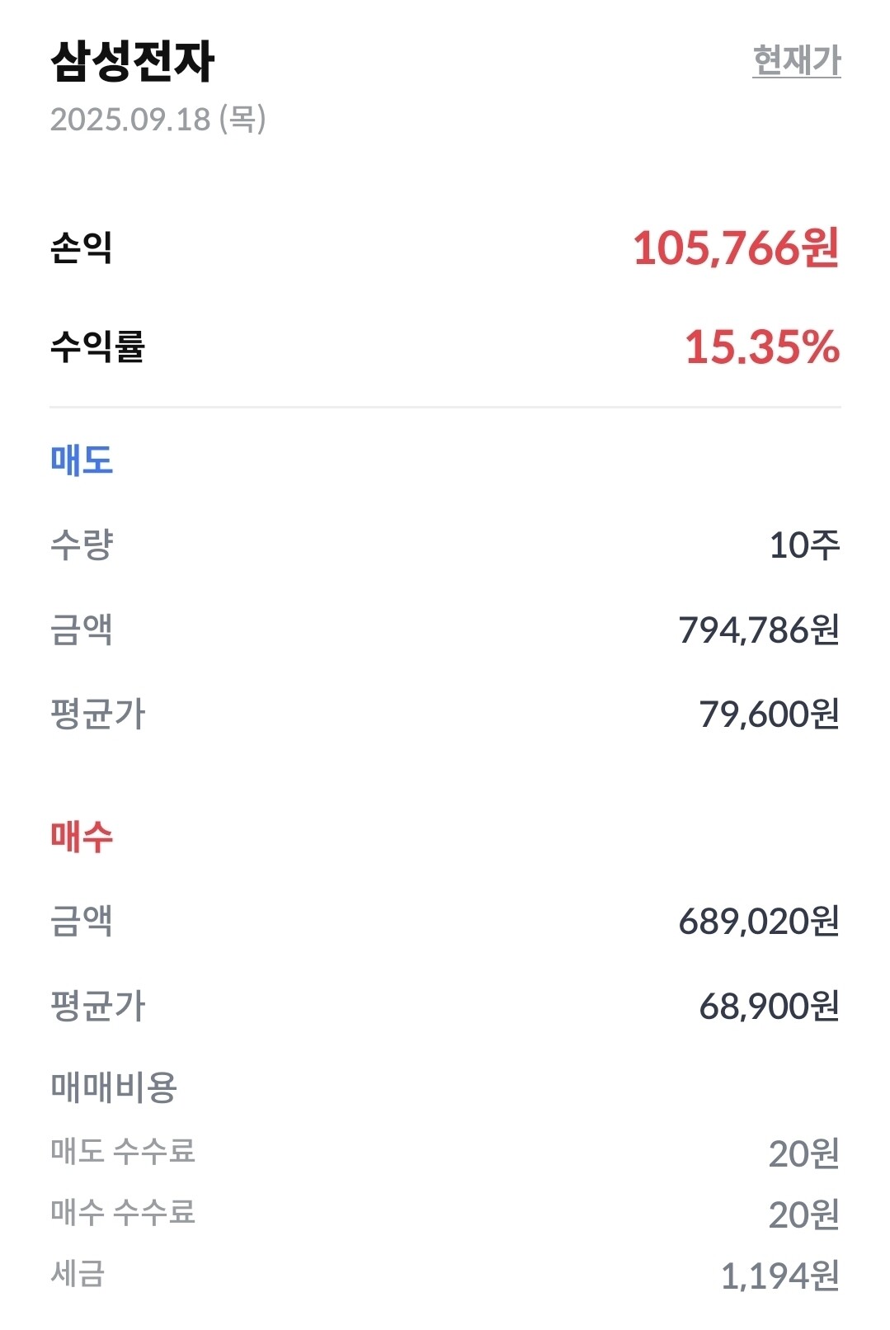Image resolution: width=890 pixels, height=1330 pixels.
Task: Open the 현재가 link
Action: [797, 60]
